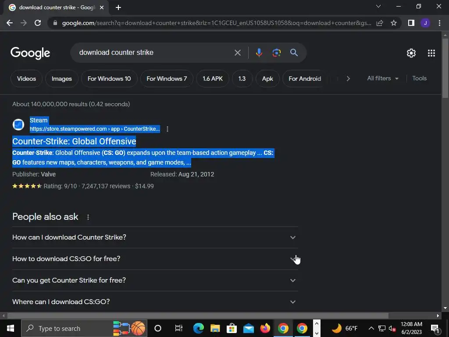Select Apk filter chip
The image size is (449, 337).
tap(267, 79)
